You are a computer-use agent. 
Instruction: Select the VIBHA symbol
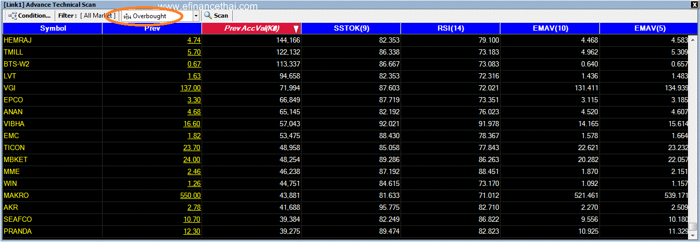[14, 124]
